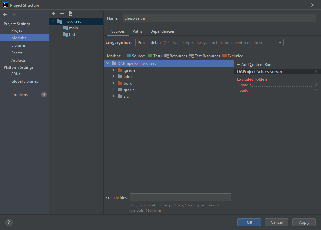The height and width of the screenshot is (230, 321).
Task: Unexclude the build folder
Action: coord(316,90)
